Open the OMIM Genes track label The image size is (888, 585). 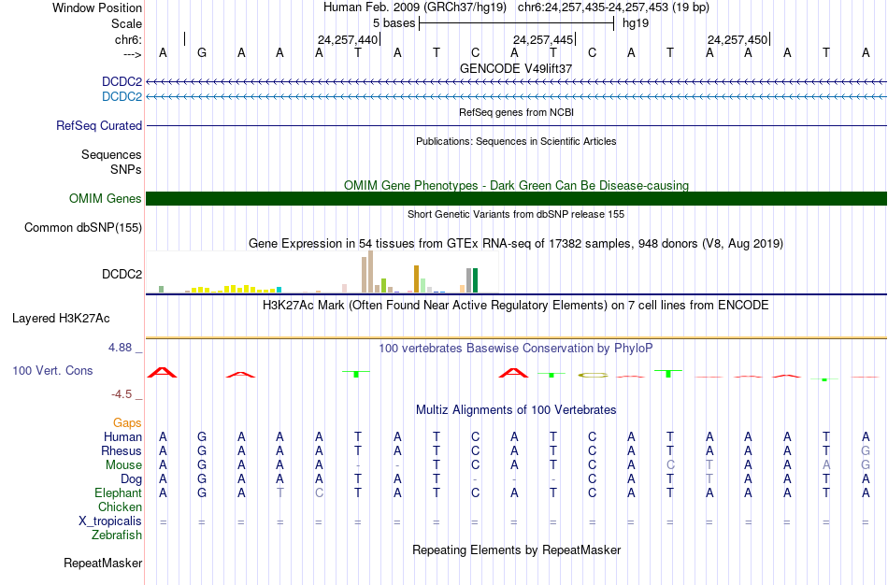(x=106, y=198)
